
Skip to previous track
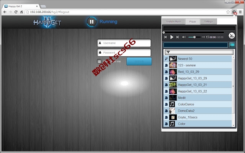(x=165, y=37)
